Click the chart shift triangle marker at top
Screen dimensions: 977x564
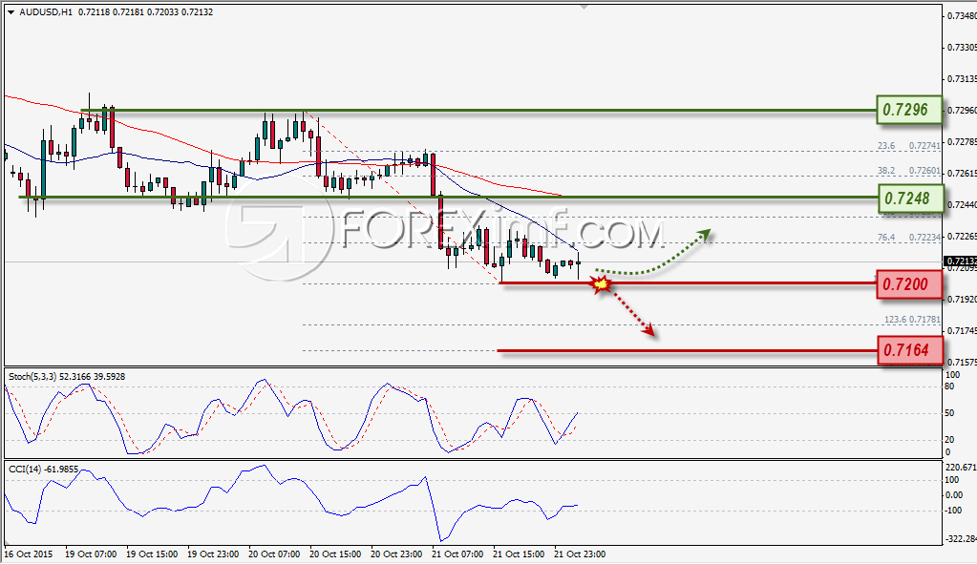pyautogui.click(x=584, y=8)
